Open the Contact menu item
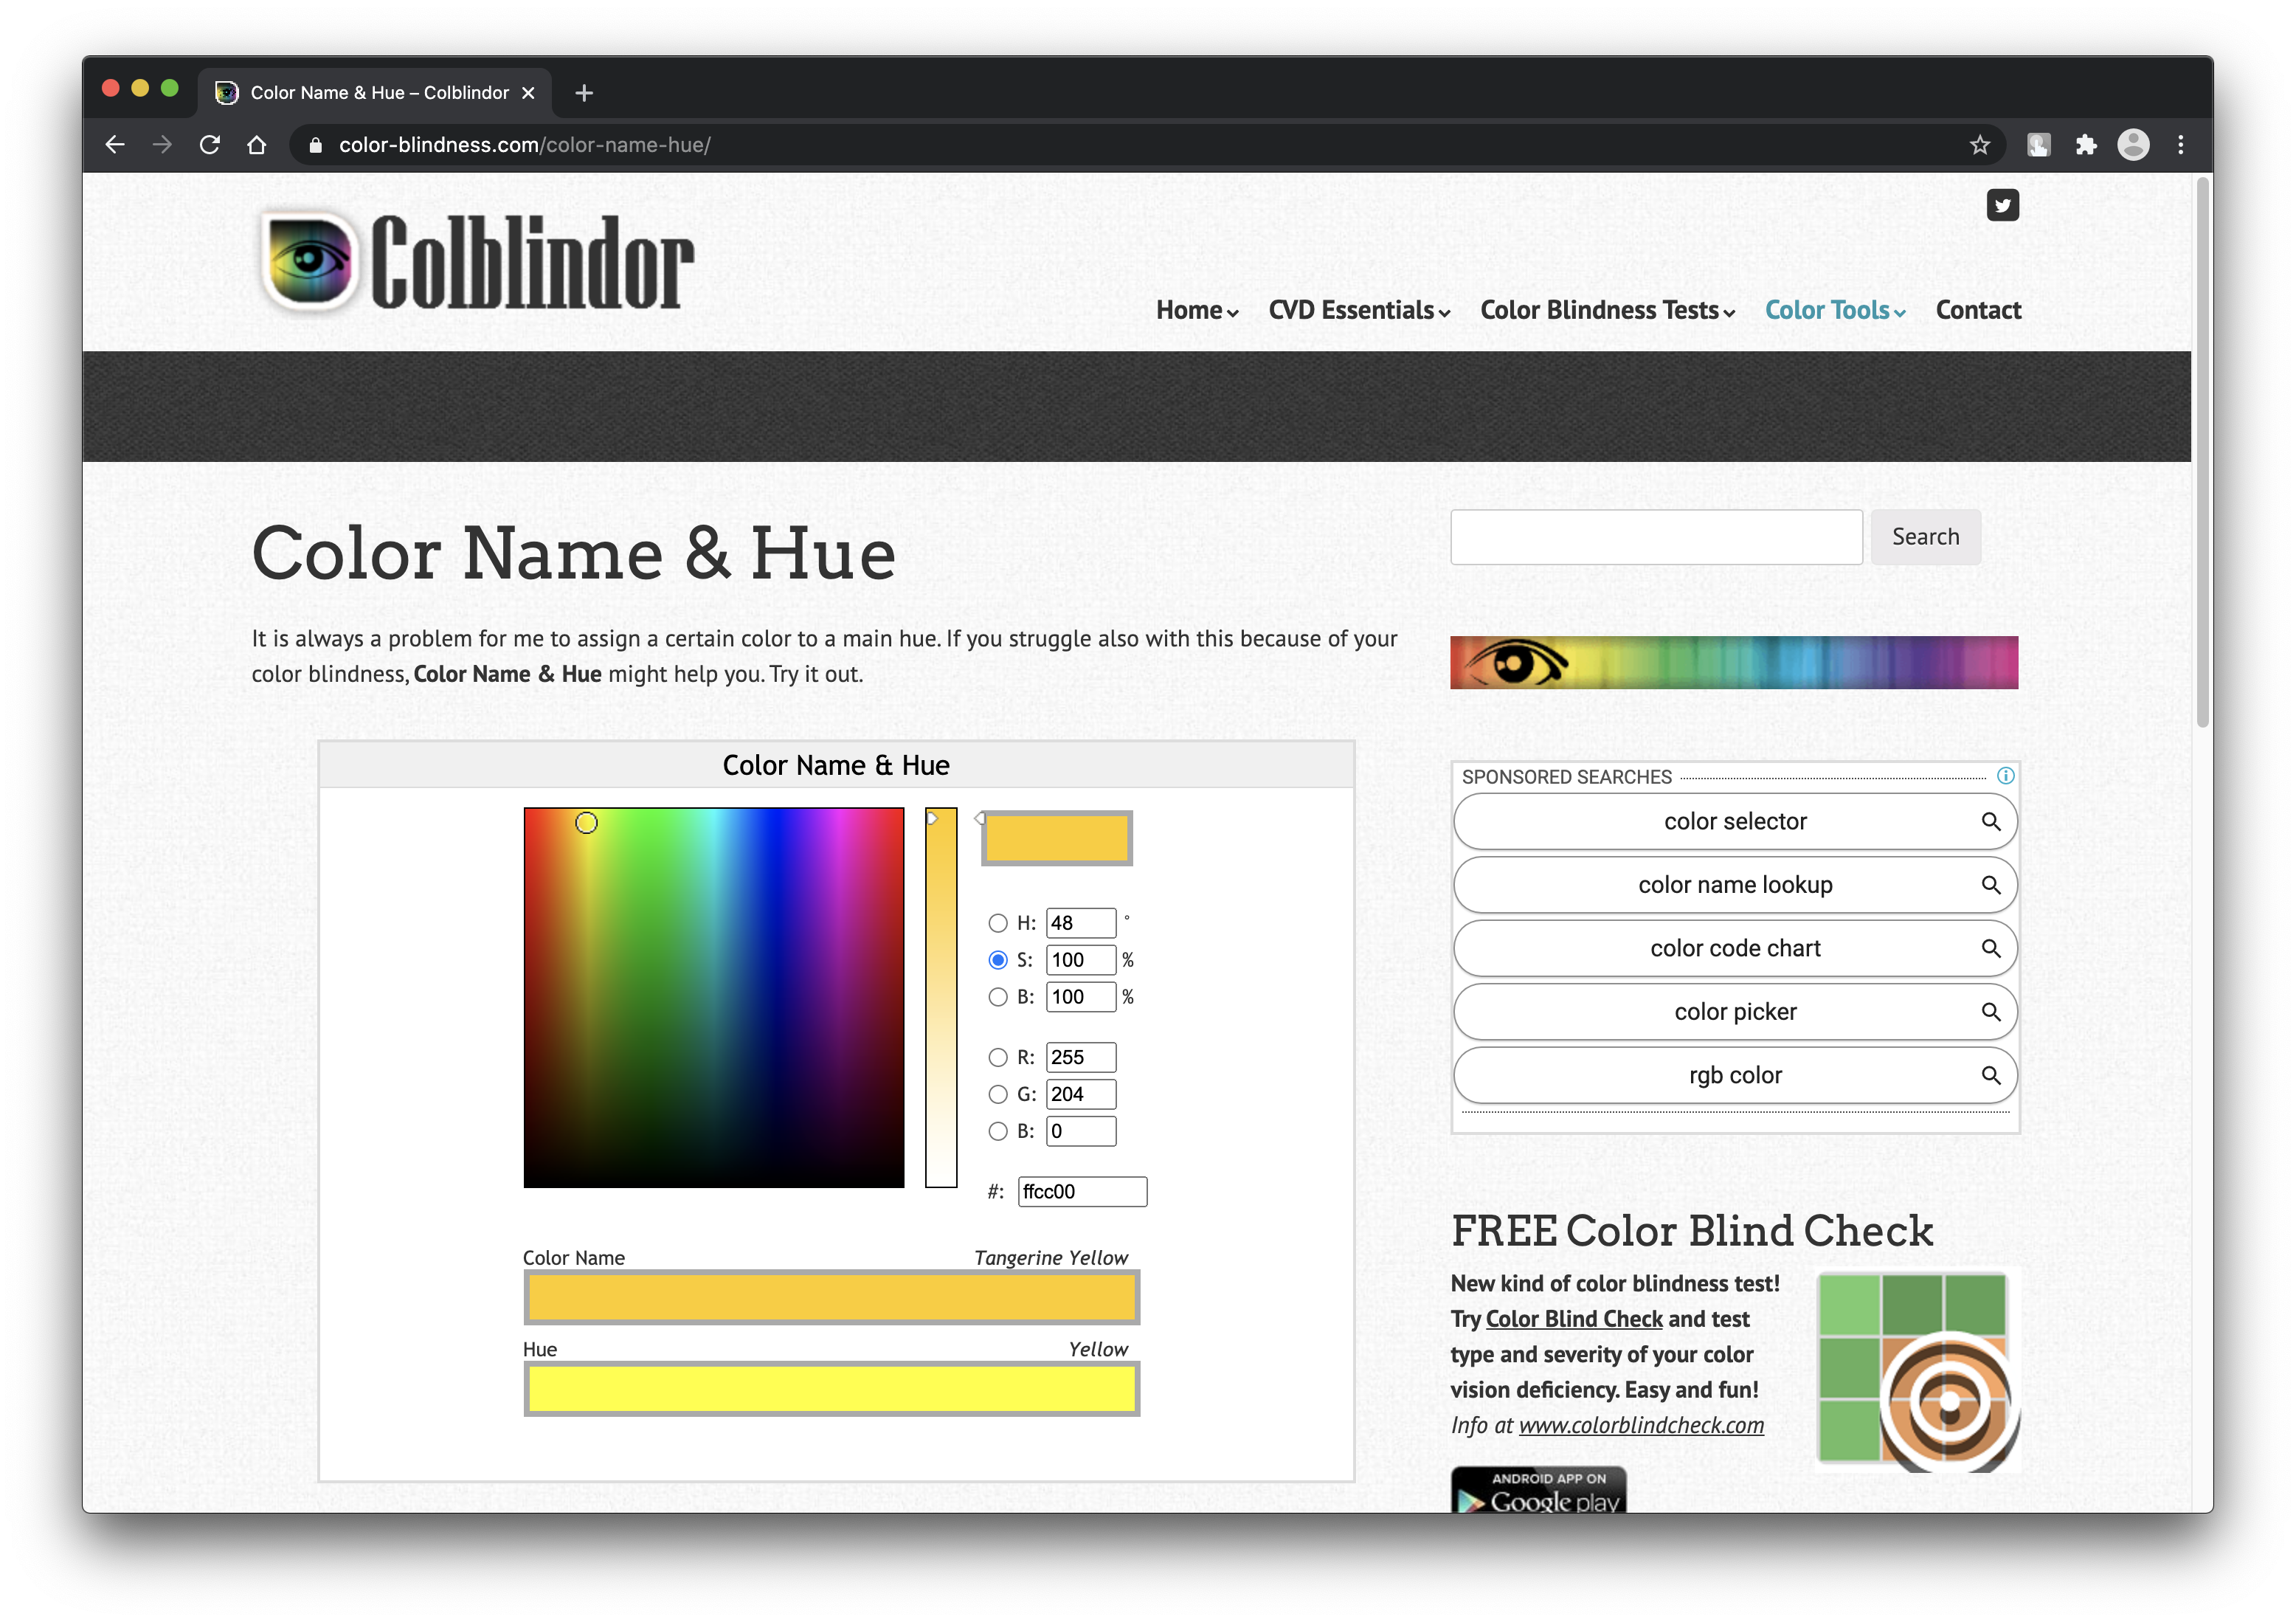The image size is (2296, 1622). click(1978, 310)
